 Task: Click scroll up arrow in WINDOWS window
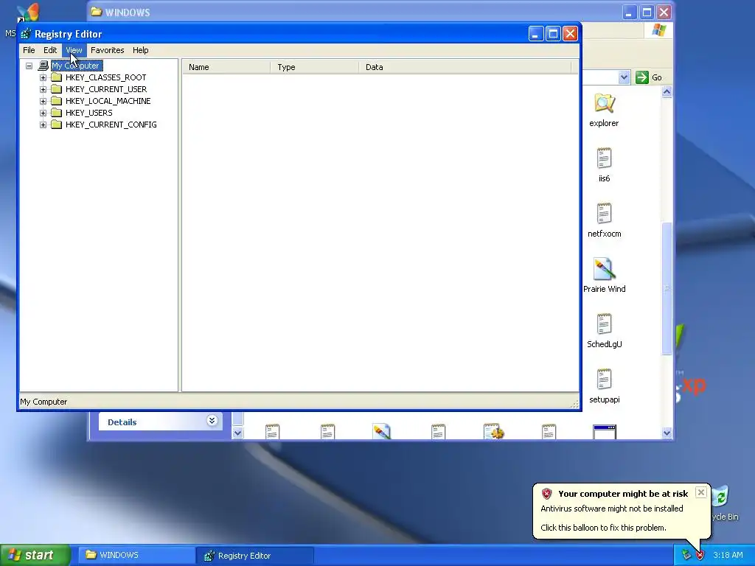point(667,91)
